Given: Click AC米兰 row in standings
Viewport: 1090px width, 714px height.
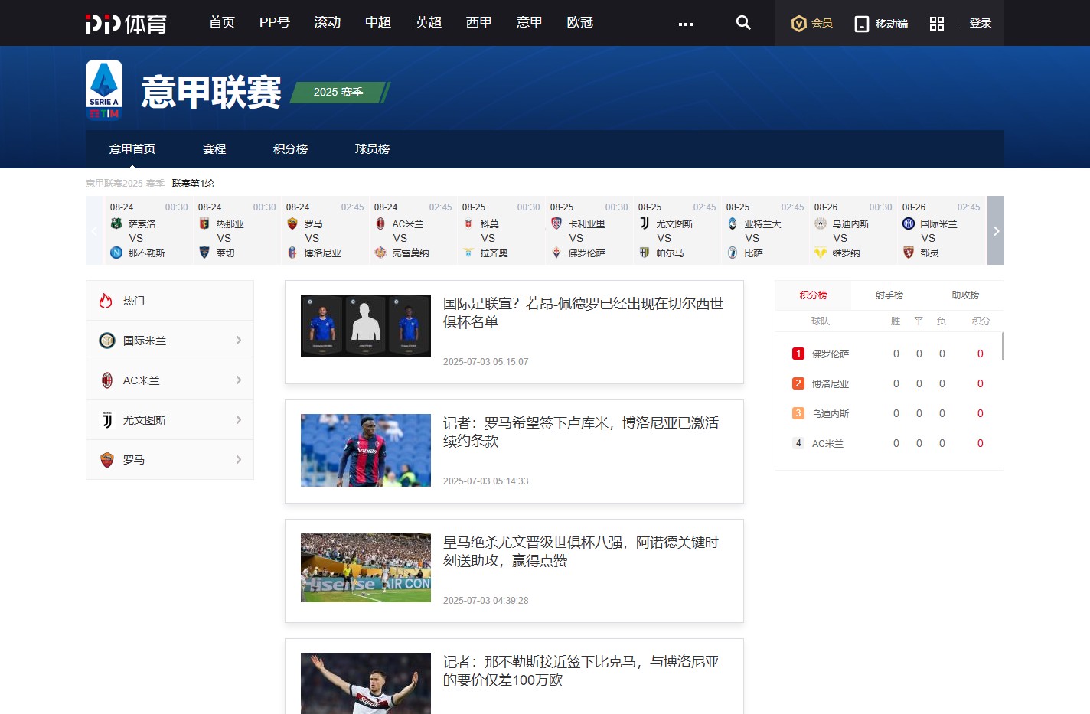Looking at the screenshot, I should coord(889,443).
